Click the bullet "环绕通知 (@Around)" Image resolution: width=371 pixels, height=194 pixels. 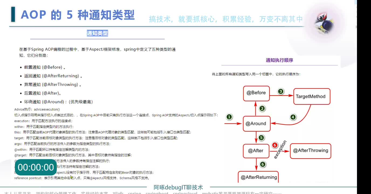click(44, 102)
